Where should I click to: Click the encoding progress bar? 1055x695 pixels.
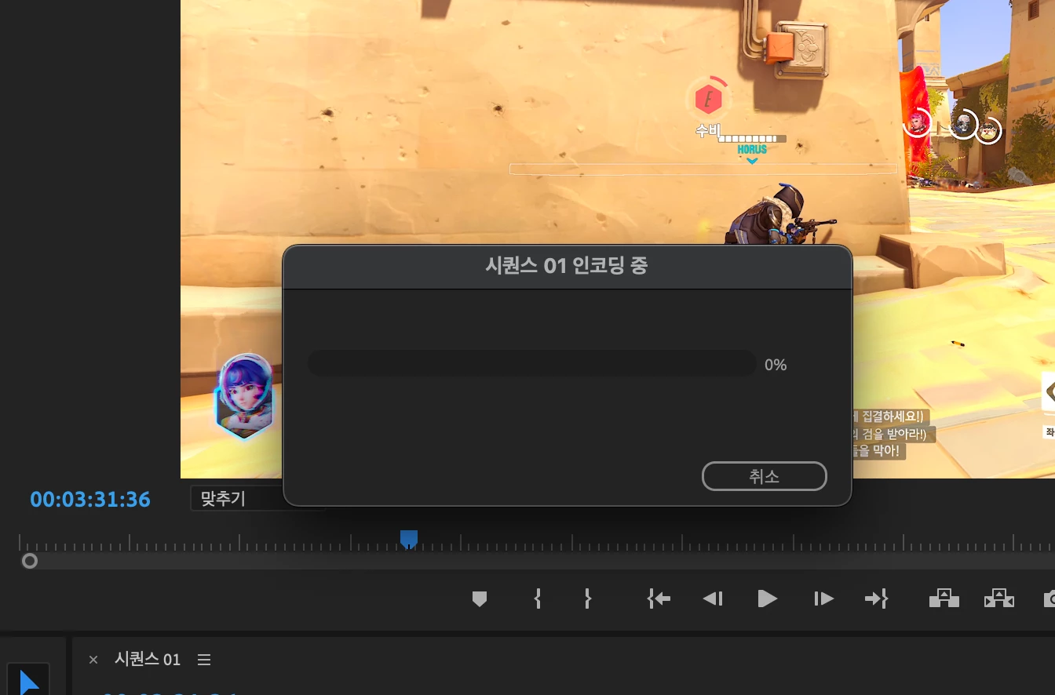coord(531,364)
